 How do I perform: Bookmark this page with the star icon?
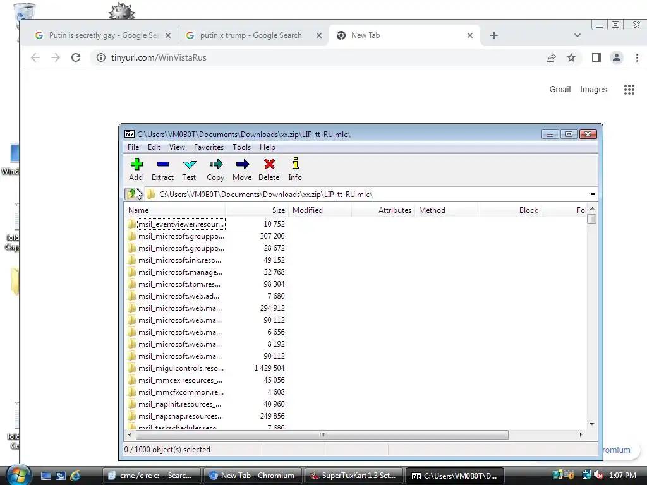click(x=571, y=57)
